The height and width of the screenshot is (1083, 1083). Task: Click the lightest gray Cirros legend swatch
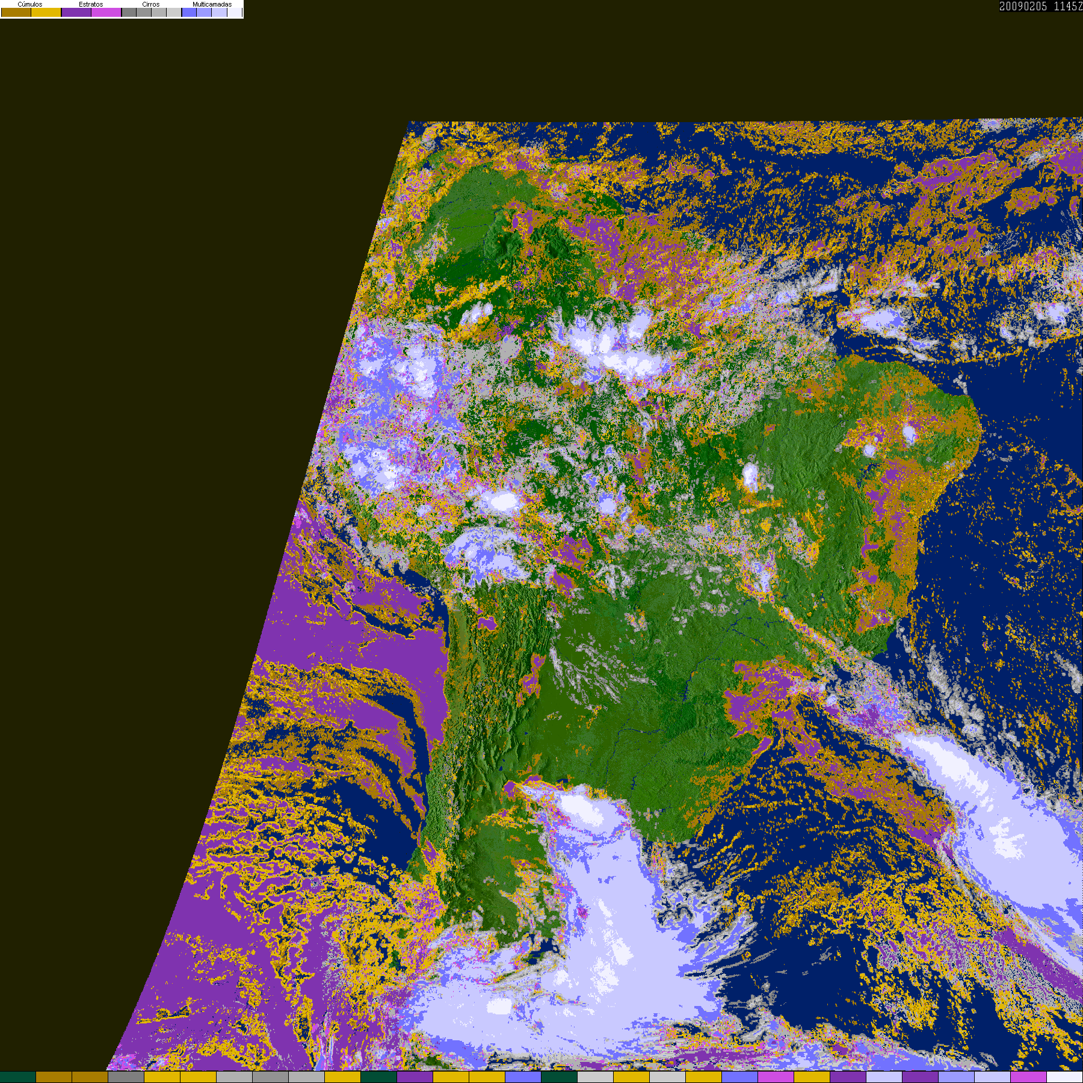174,12
